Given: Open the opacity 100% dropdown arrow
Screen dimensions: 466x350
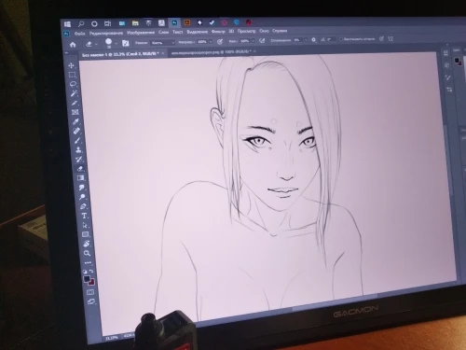Looking at the screenshot, I should pos(211,41).
